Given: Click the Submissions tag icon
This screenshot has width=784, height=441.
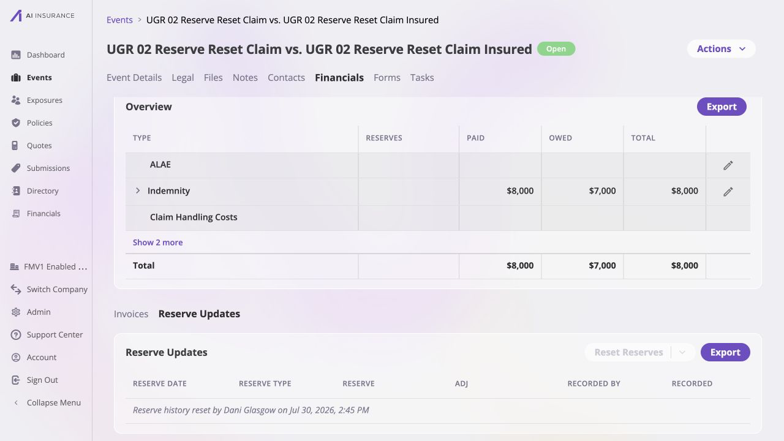Looking at the screenshot, I should pyautogui.click(x=16, y=168).
